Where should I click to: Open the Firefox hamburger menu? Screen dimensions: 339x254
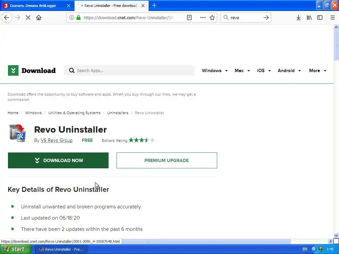pos(333,18)
